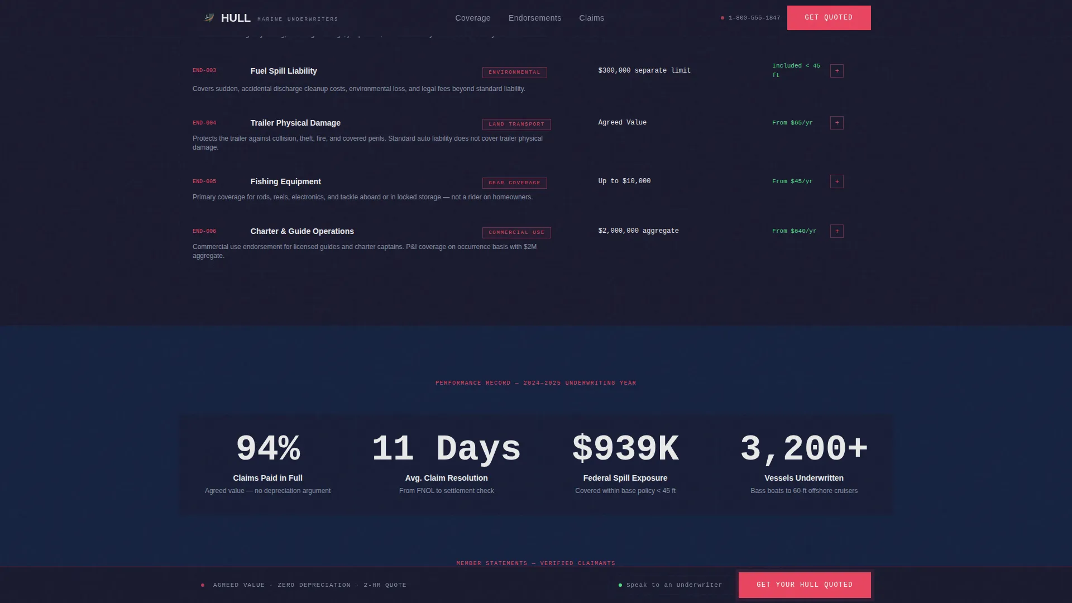Click the END-005 code
Screen dimensions: 1072x603
click(204, 181)
